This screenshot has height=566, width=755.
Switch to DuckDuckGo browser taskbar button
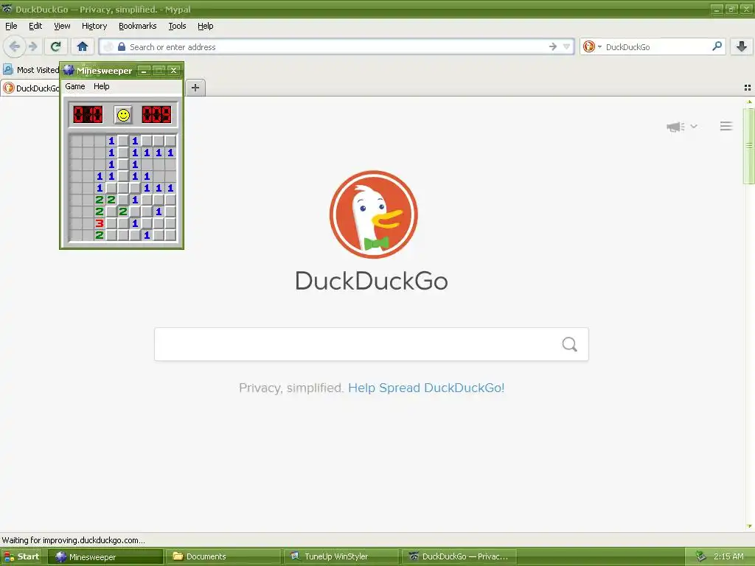(459, 557)
